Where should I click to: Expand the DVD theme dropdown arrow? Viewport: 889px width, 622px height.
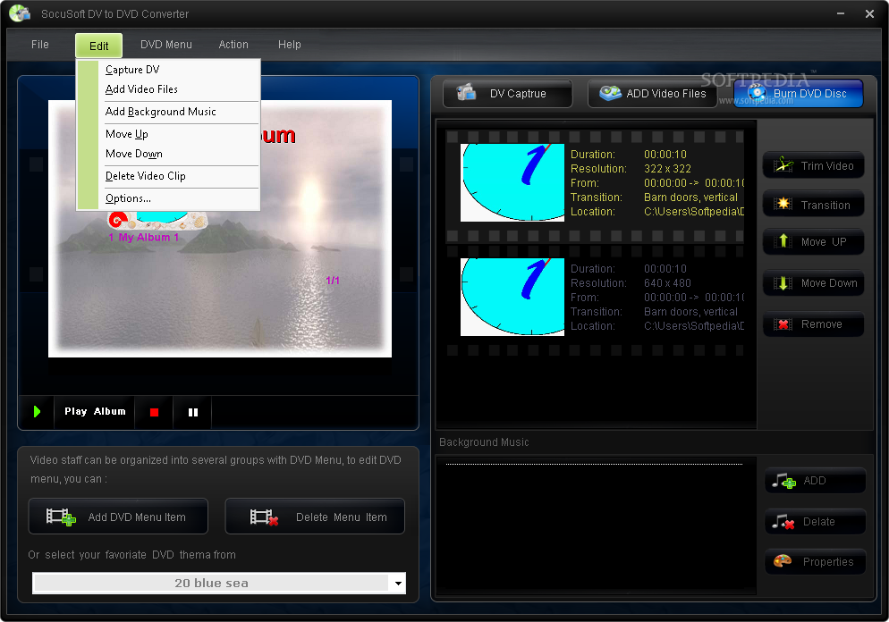coord(398,583)
